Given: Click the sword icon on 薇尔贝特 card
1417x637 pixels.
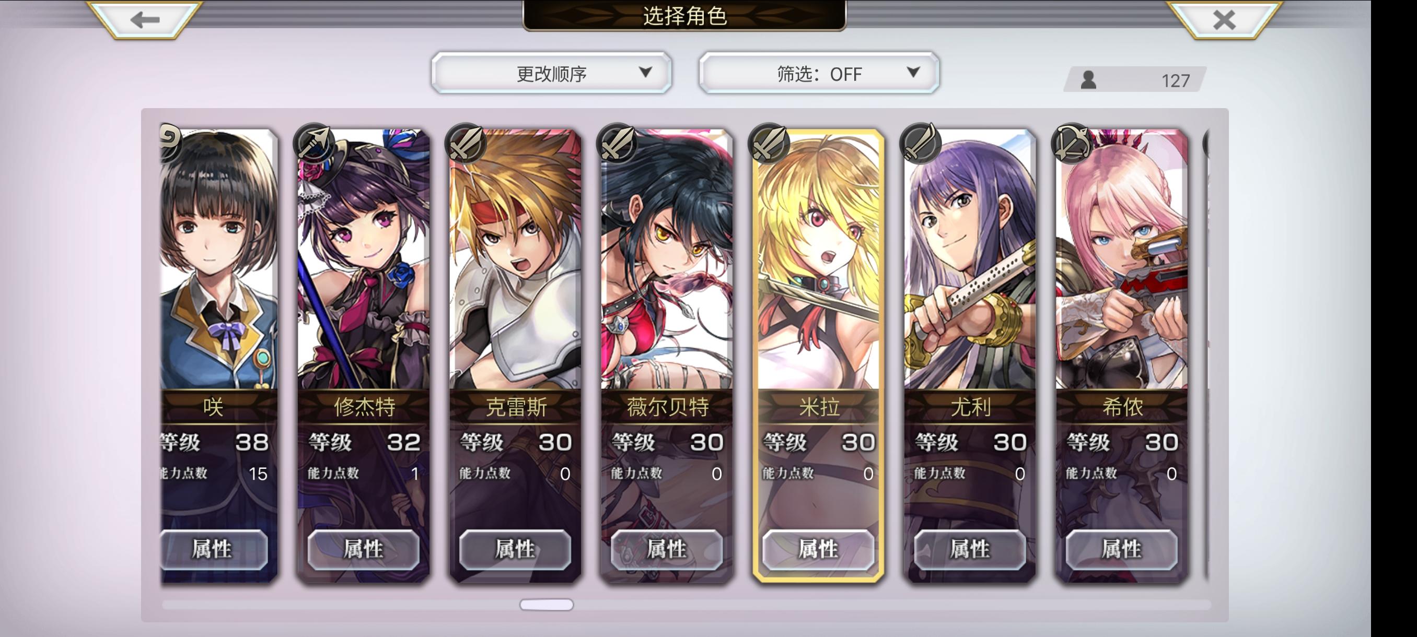Looking at the screenshot, I should tap(617, 144).
